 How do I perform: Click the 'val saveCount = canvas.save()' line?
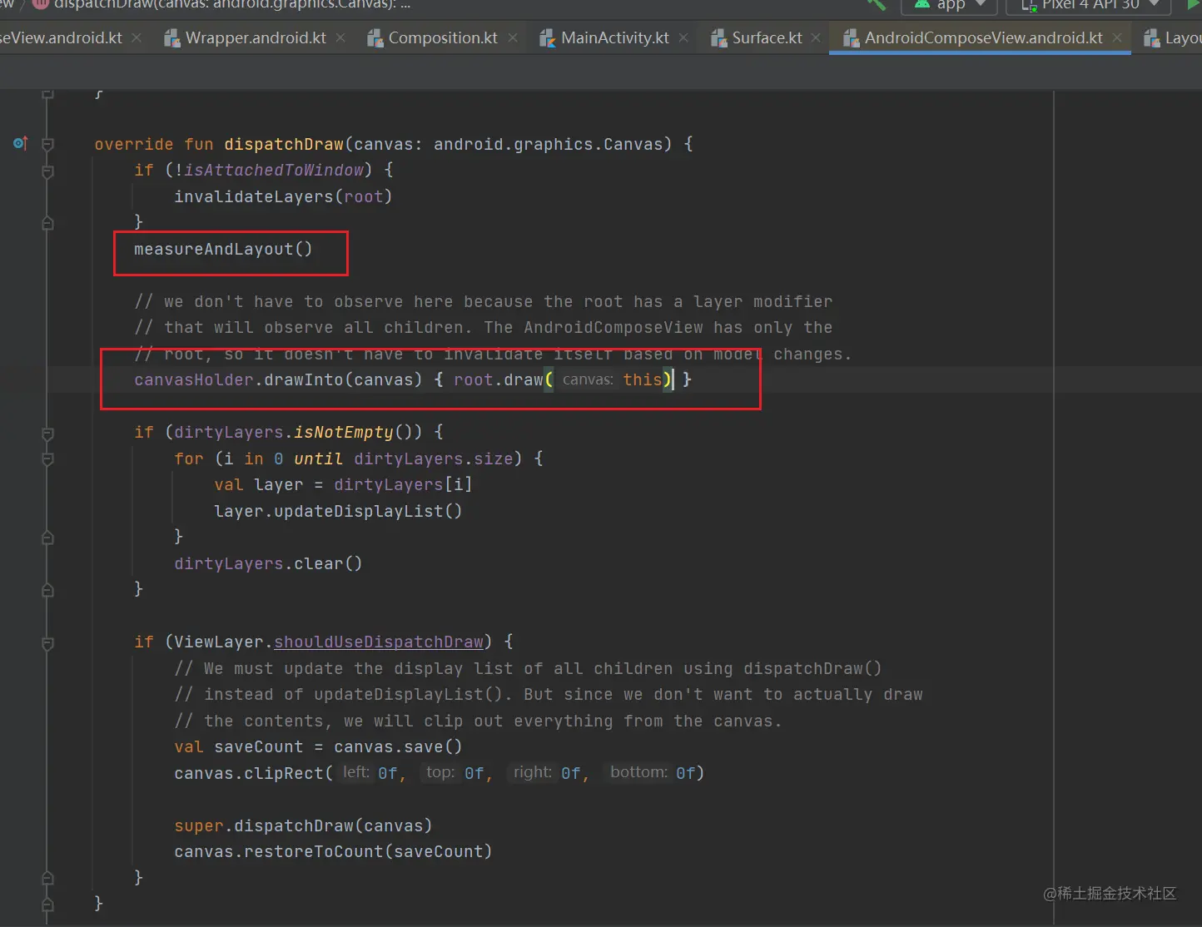[x=318, y=746]
